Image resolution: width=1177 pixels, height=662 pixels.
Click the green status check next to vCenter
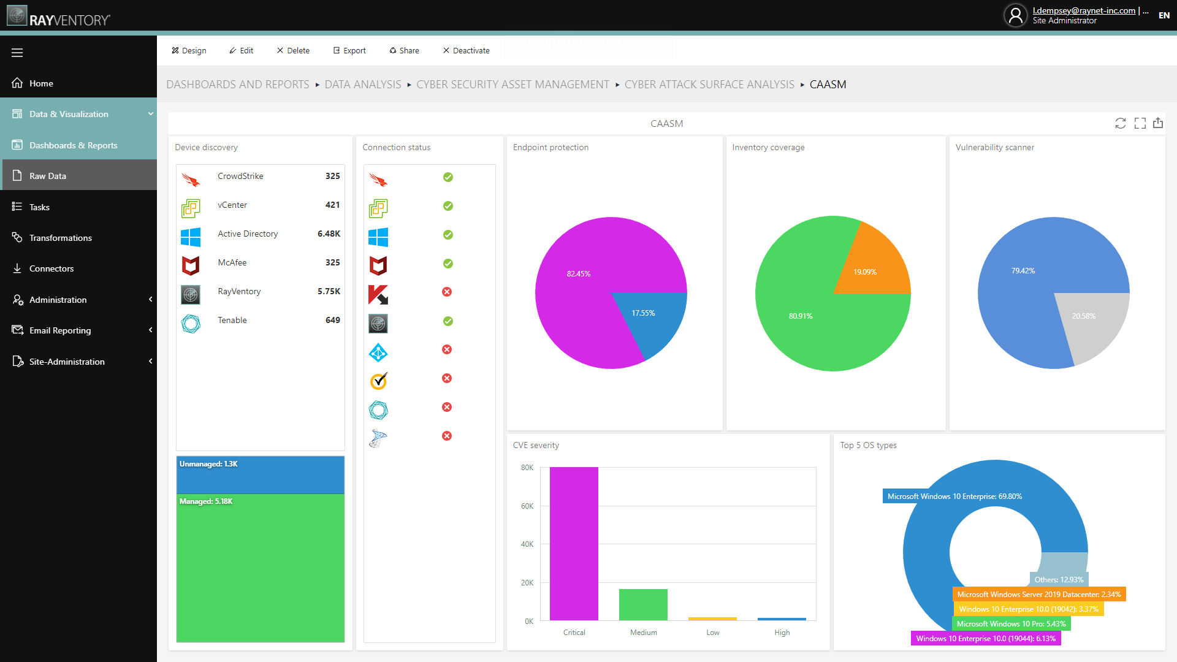(448, 207)
